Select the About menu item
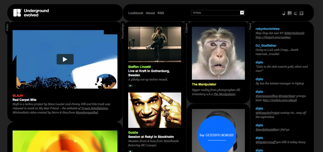Screen dimensions: 323x152 pyautogui.click(x=150, y=13)
